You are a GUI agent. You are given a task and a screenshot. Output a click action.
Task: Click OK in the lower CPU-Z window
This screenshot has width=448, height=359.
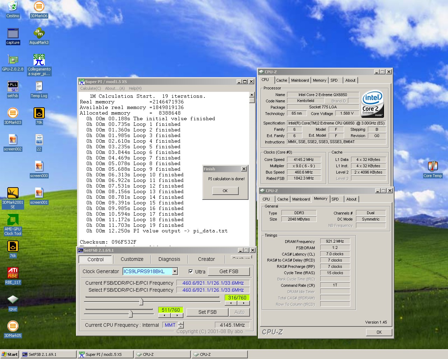click(379, 332)
